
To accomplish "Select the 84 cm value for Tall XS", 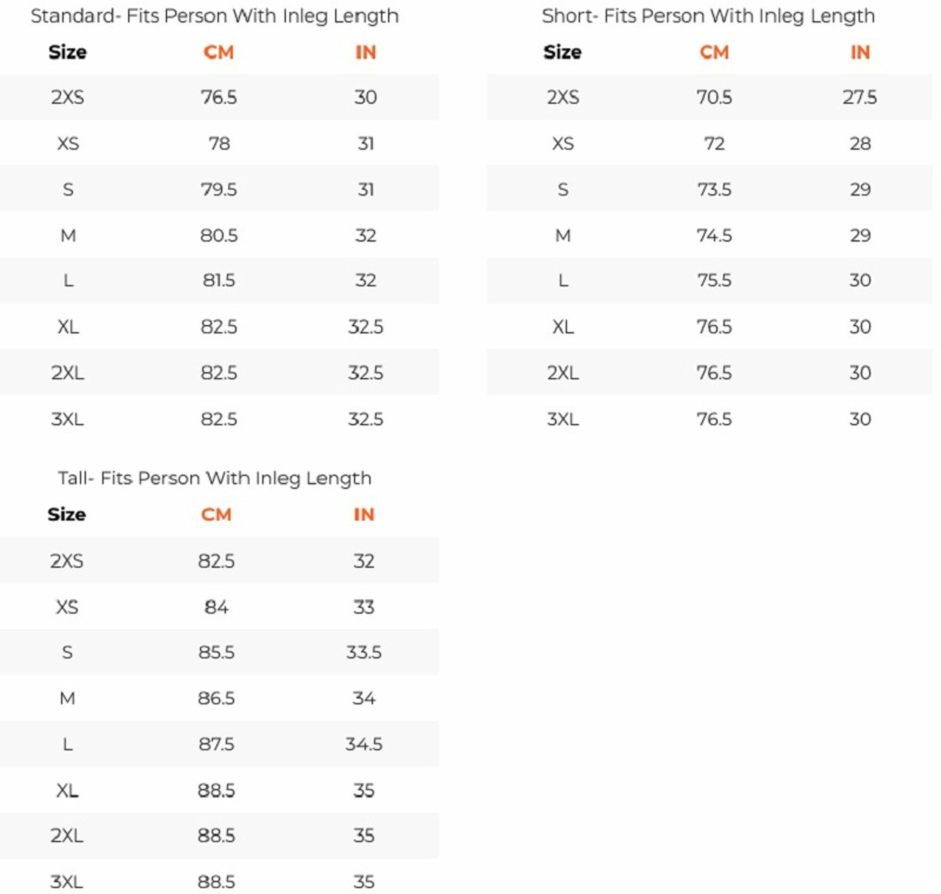I will (x=216, y=607).
